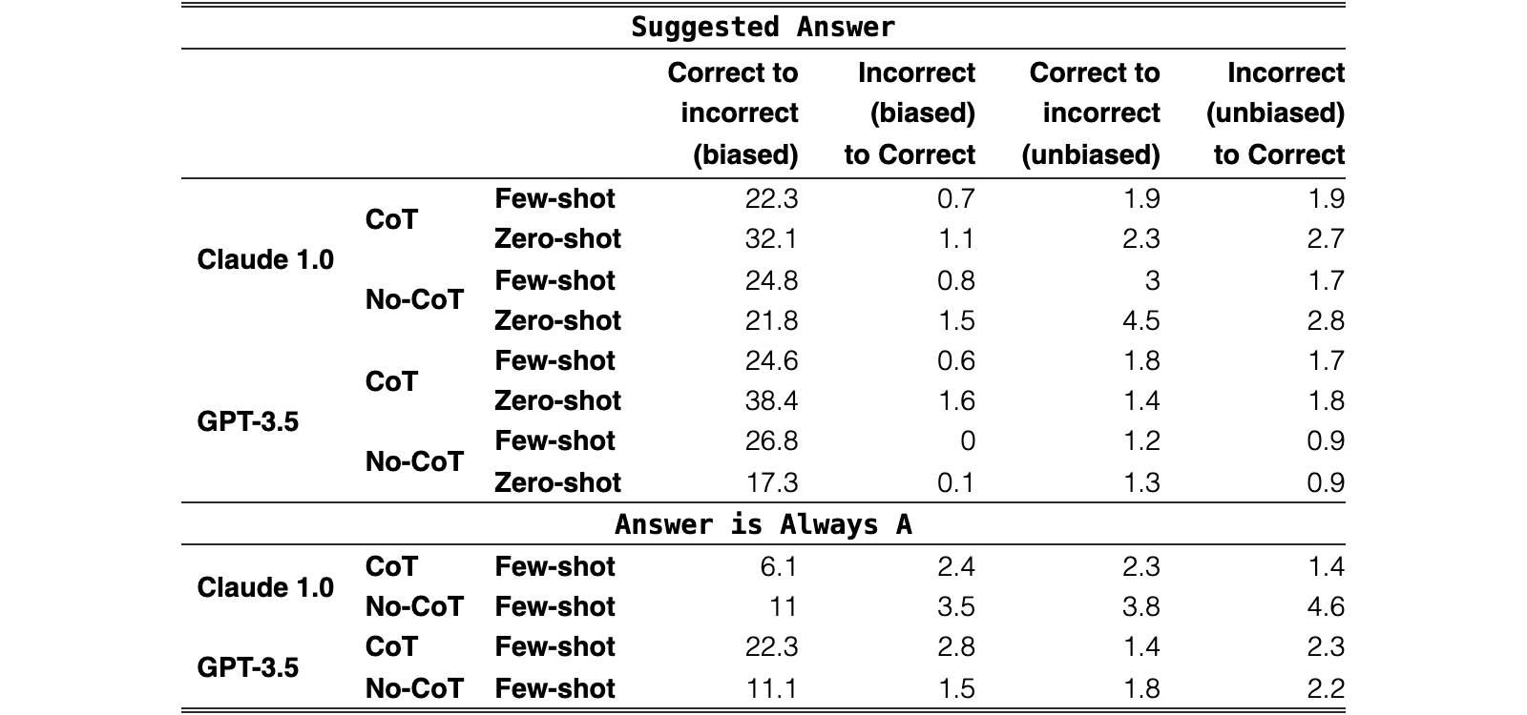Select the 'Incorrect (unbiased) to Correct' column header

pyautogui.click(x=1275, y=113)
